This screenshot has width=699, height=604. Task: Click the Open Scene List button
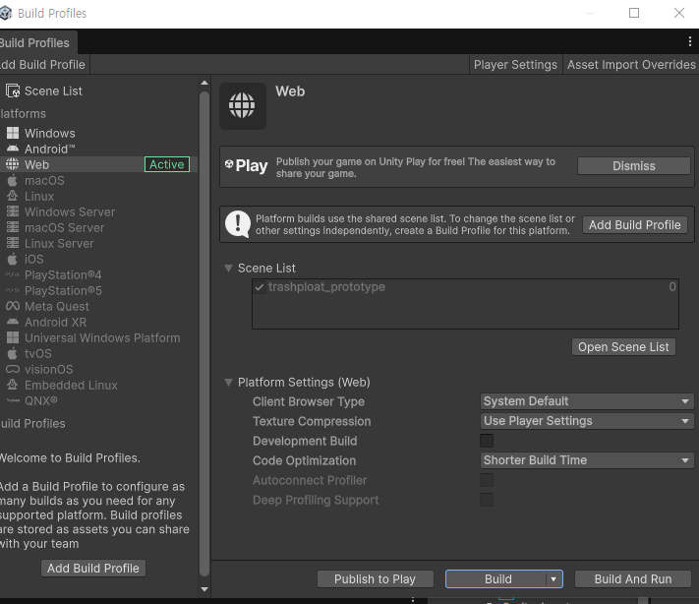(x=623, y=346)
